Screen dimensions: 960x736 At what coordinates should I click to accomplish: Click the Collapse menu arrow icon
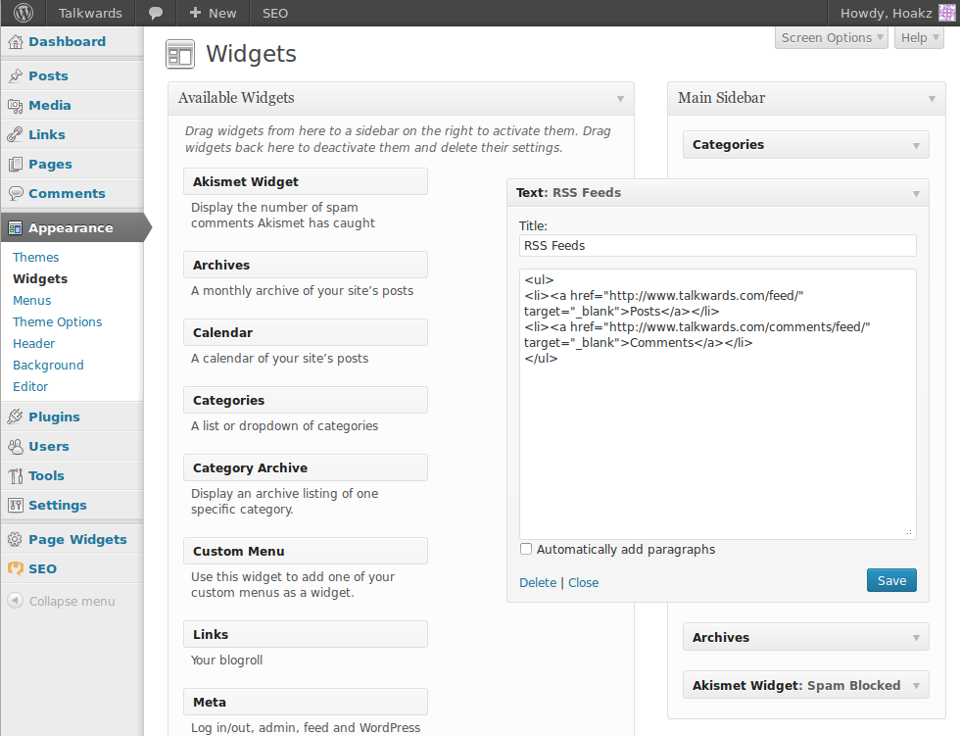click(15, 602)
